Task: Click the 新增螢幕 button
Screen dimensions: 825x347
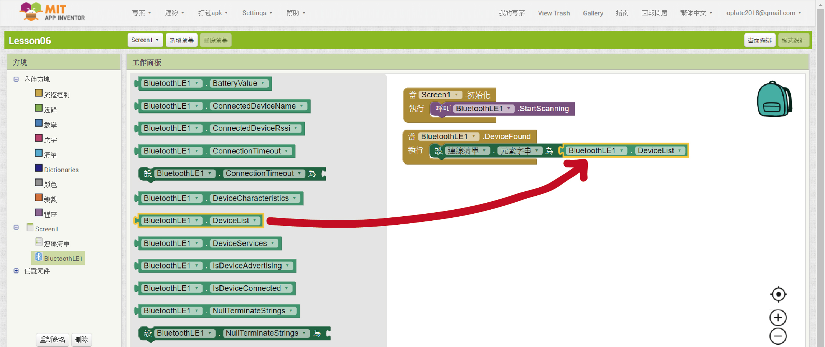Action: pos(182,40)
